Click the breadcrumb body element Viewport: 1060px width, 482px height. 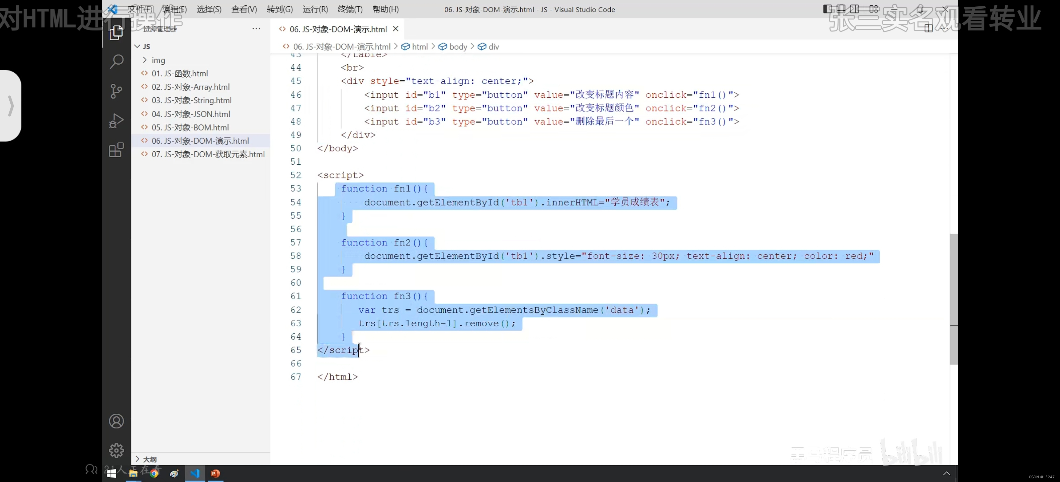pyautogui.click(x=453, y=47)
